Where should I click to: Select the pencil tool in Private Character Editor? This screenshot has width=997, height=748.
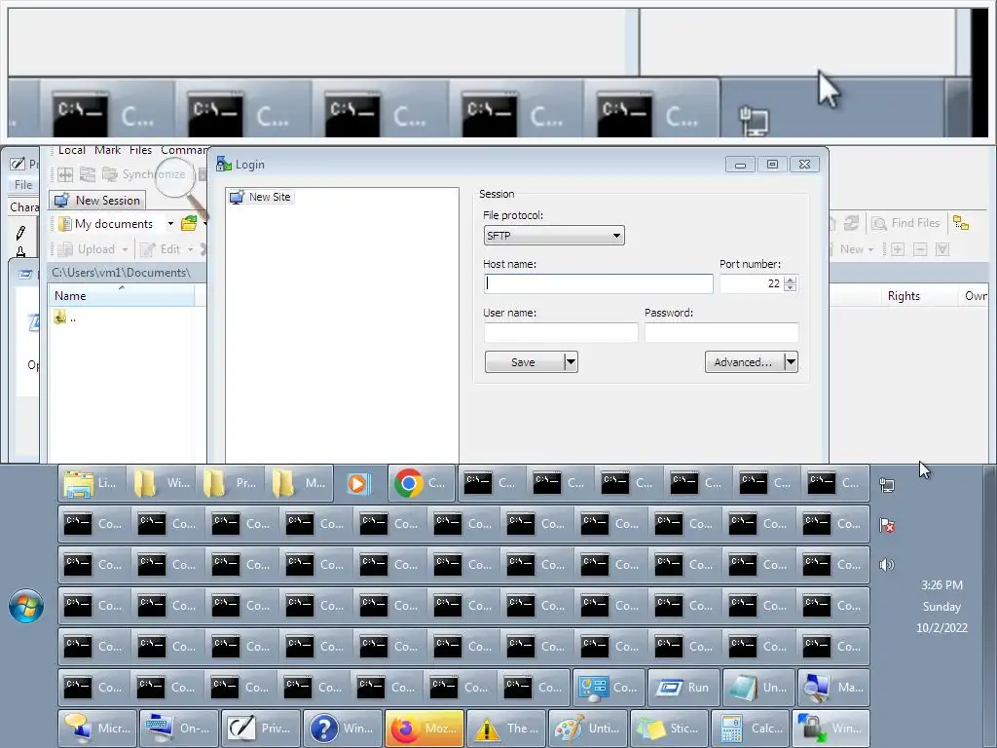(x=20, y=233)
